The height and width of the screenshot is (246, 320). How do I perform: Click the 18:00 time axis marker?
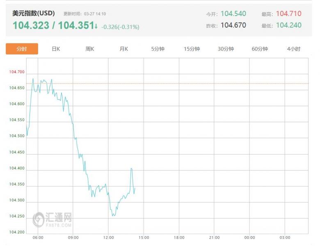click(179, 238)
